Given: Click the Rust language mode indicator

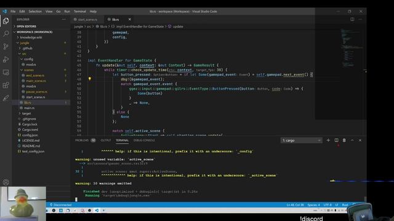Looking at the screenshot, I should [345, 205].
